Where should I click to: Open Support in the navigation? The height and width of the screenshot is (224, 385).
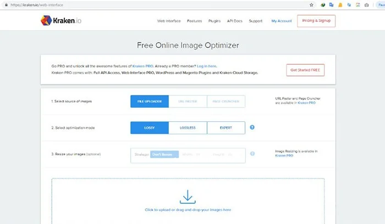pyautogui.click(x=256, y=21)
